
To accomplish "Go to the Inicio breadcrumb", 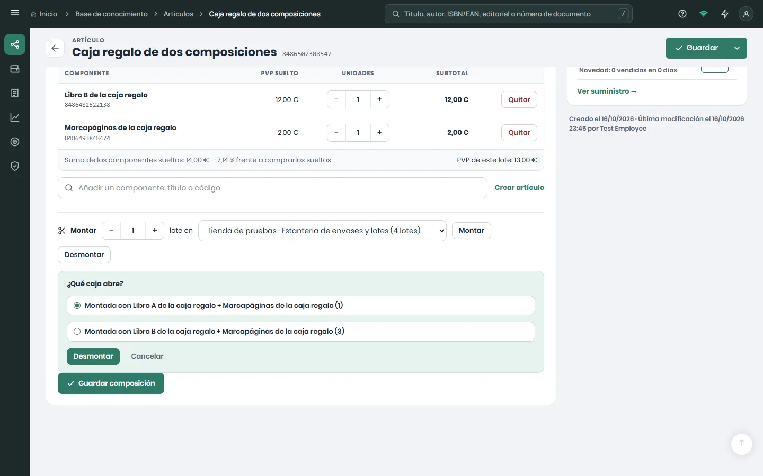I will coord(44,14).
